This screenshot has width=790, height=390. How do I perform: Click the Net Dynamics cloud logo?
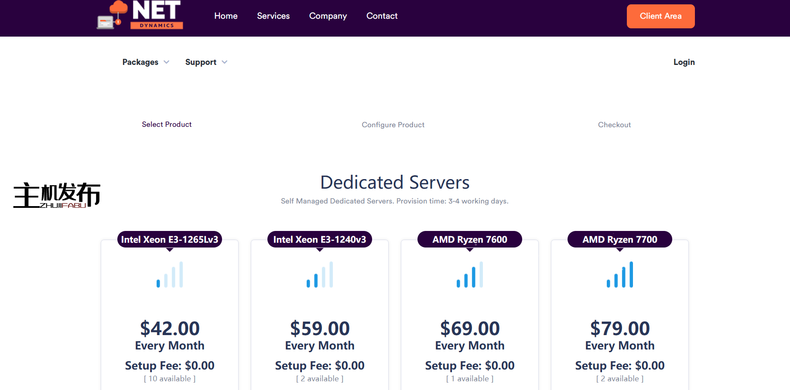pos(140,15)
